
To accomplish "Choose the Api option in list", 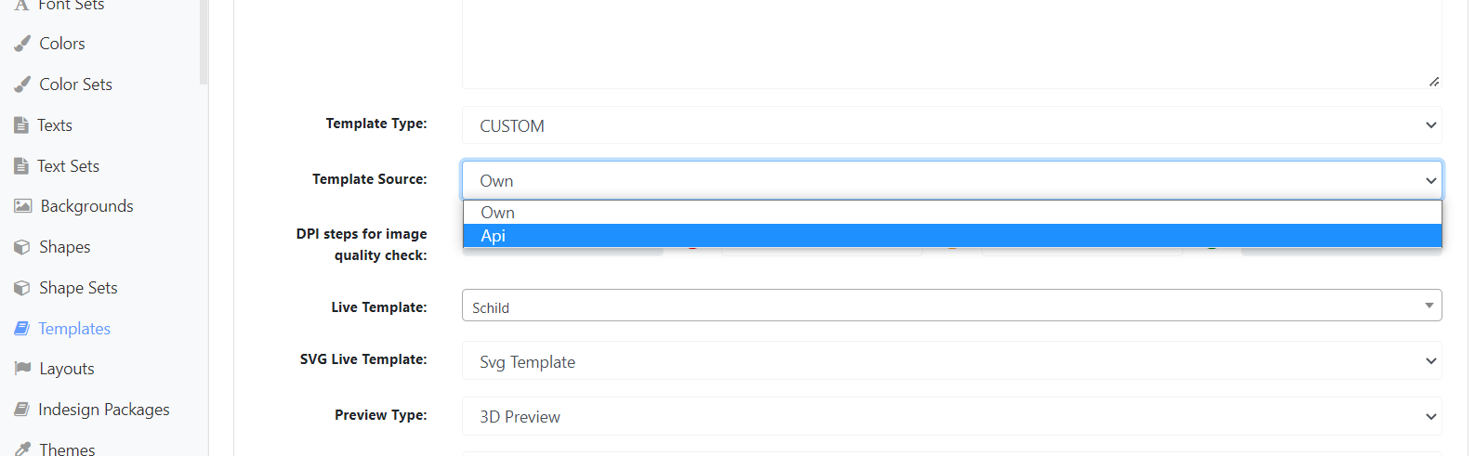I will point(952,236).
